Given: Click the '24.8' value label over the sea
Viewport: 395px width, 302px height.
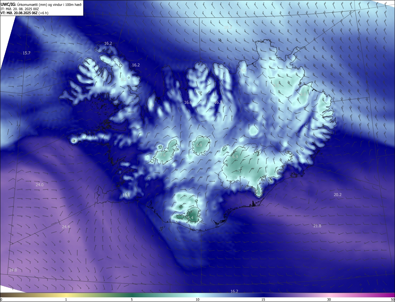Looking at the screenshot, I should [x=13, y=270].
